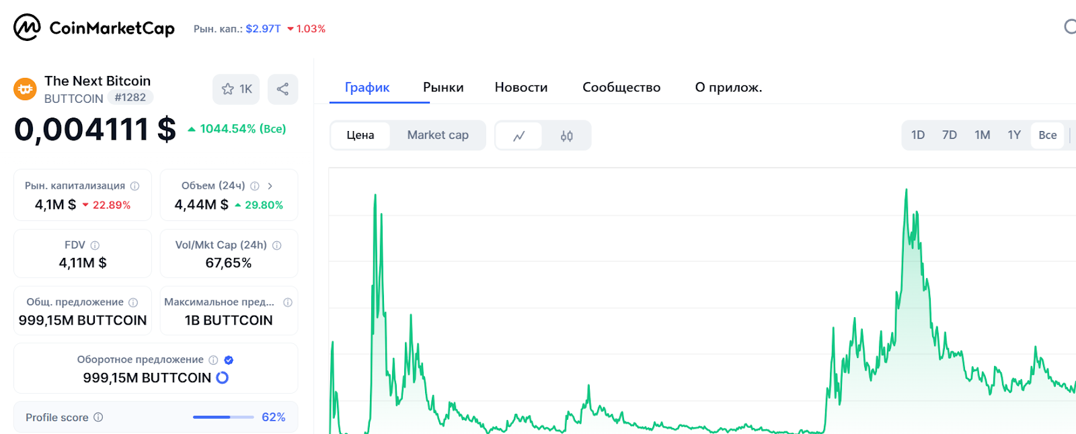Show info icon for Объем (24ч)
1076x434 pixels.
pos(255,186)
